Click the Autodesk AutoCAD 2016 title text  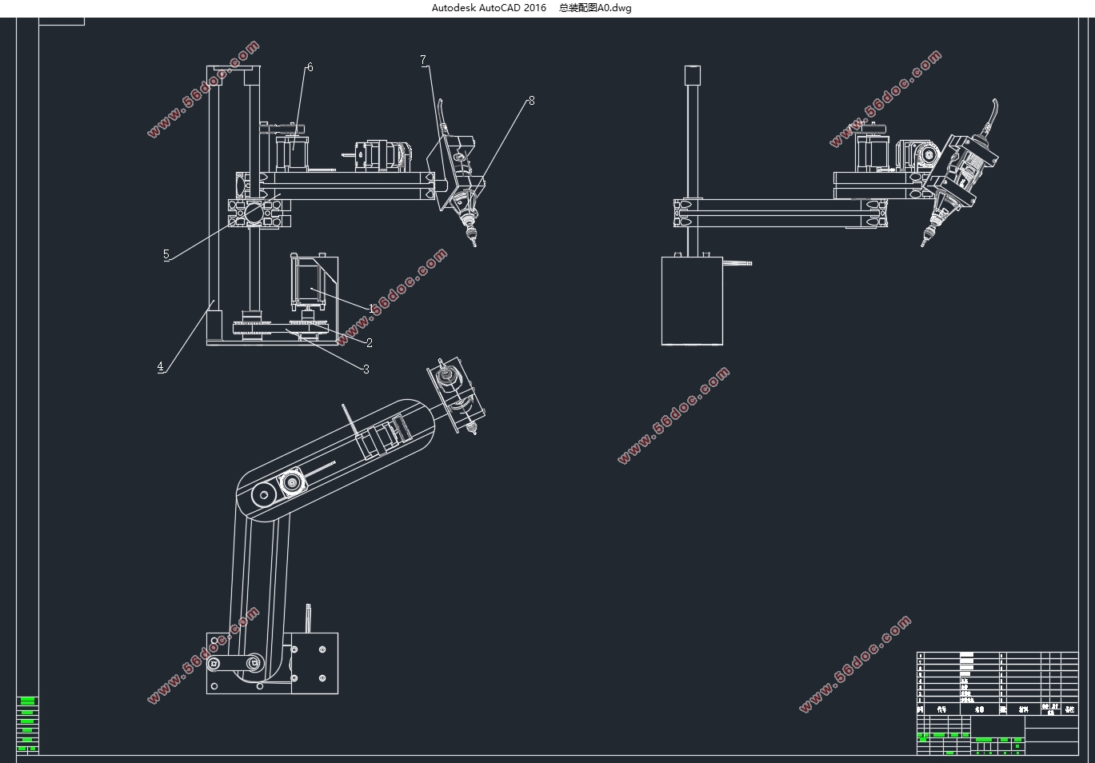point(489,8)
